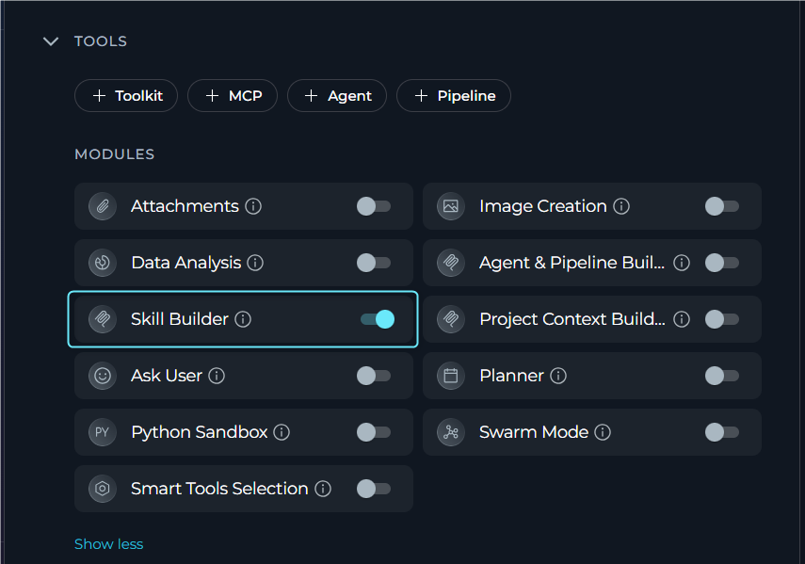The width and height of the screenshot is (805, 564).
Task: Add a new Pipeline
Action: tap(454, 95)
